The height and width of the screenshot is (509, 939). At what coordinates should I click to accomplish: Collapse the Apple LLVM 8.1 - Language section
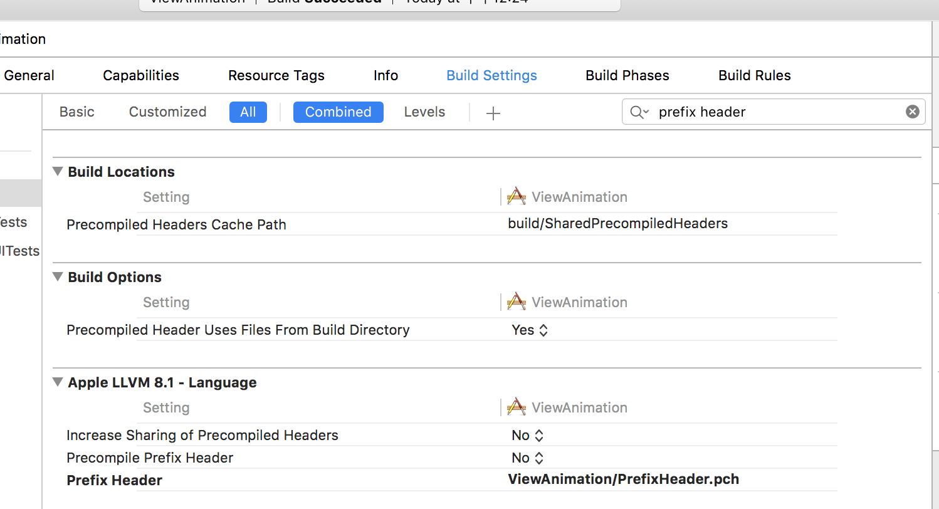pyautogui.click(x=58, y=382)
